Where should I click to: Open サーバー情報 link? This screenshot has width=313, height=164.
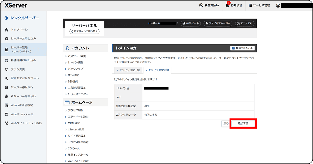tap(76, 62)
